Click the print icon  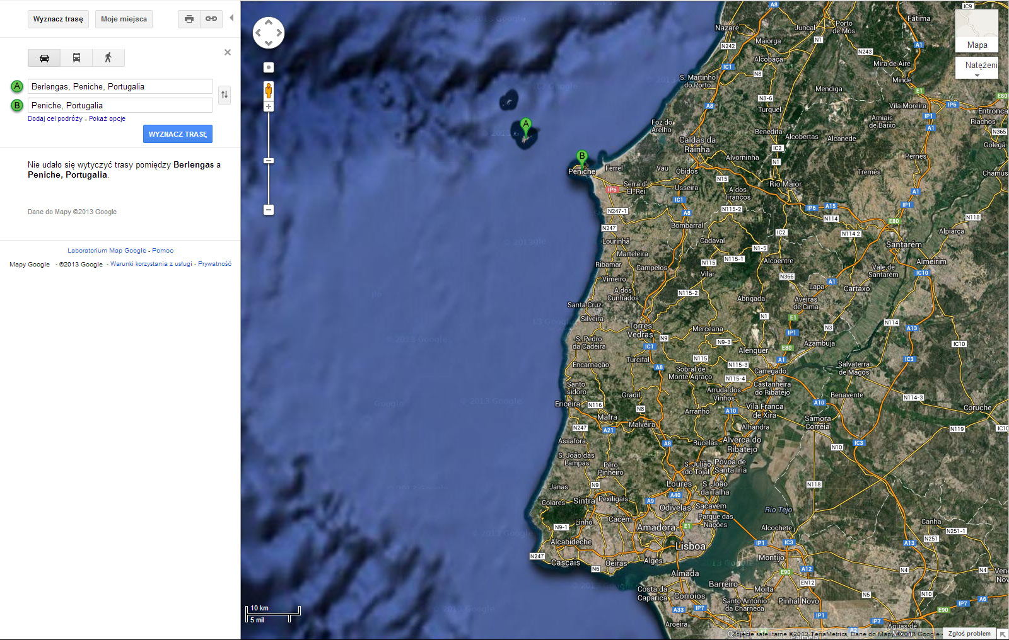189,19
